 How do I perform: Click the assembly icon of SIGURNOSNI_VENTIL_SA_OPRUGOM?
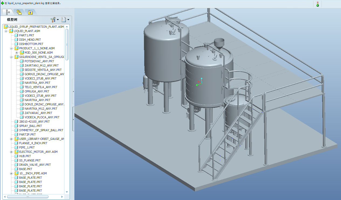click(16, 57)
